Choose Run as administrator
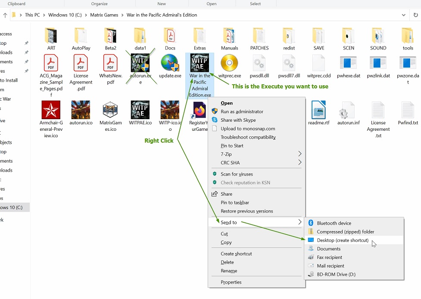 point(257,111)
